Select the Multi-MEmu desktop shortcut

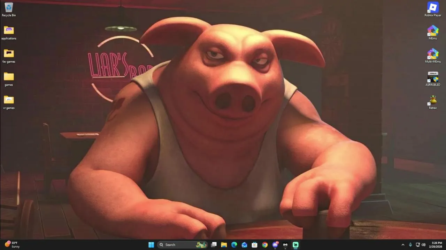point(433,56)
